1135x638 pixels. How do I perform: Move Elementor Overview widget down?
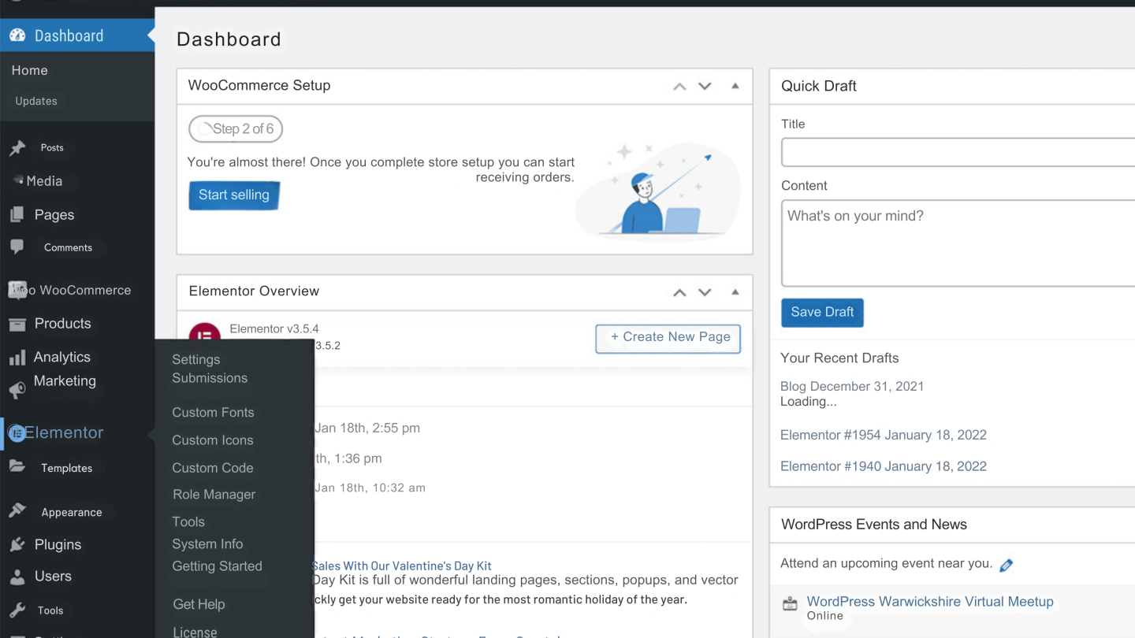click(705, 292)
